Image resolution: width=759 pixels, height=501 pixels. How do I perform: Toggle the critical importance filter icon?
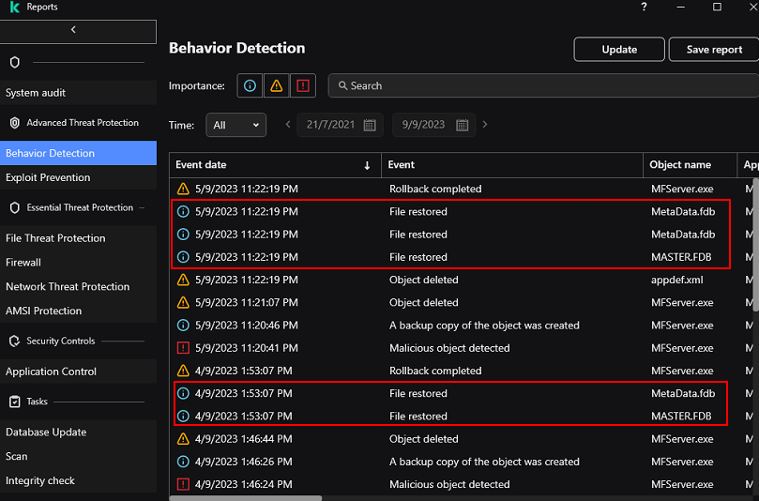coord(302,85)
